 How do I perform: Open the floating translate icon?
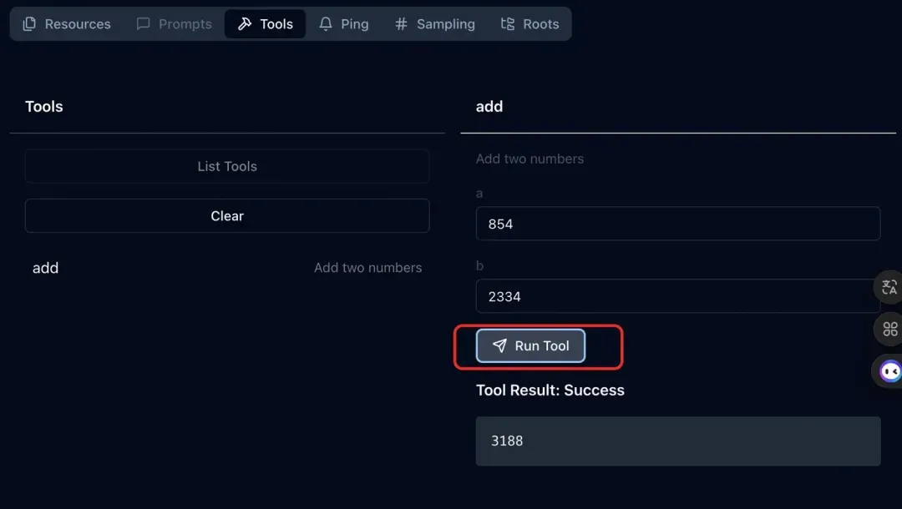coord(889,288)
